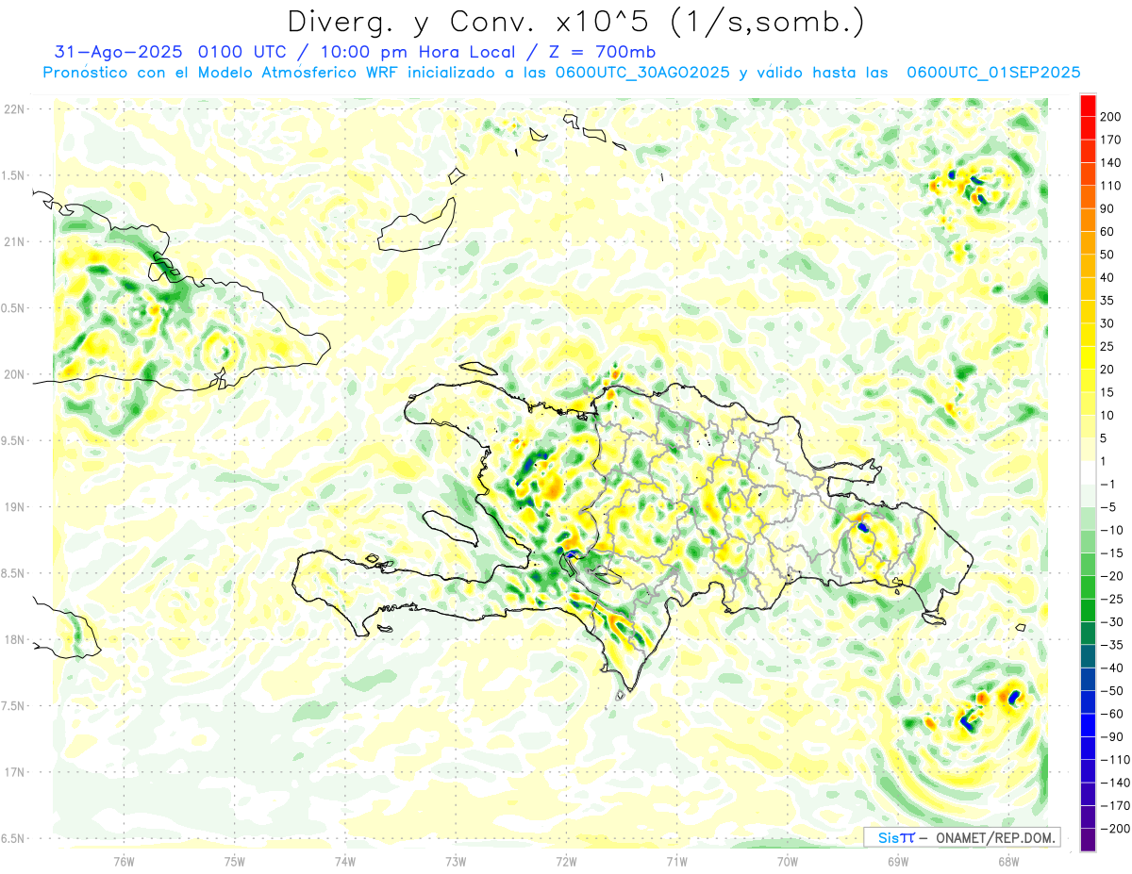This screenshot has height=874, width=1132.
Task: Click the '7.5N' latitude label
Action: [x=13, y=706]
